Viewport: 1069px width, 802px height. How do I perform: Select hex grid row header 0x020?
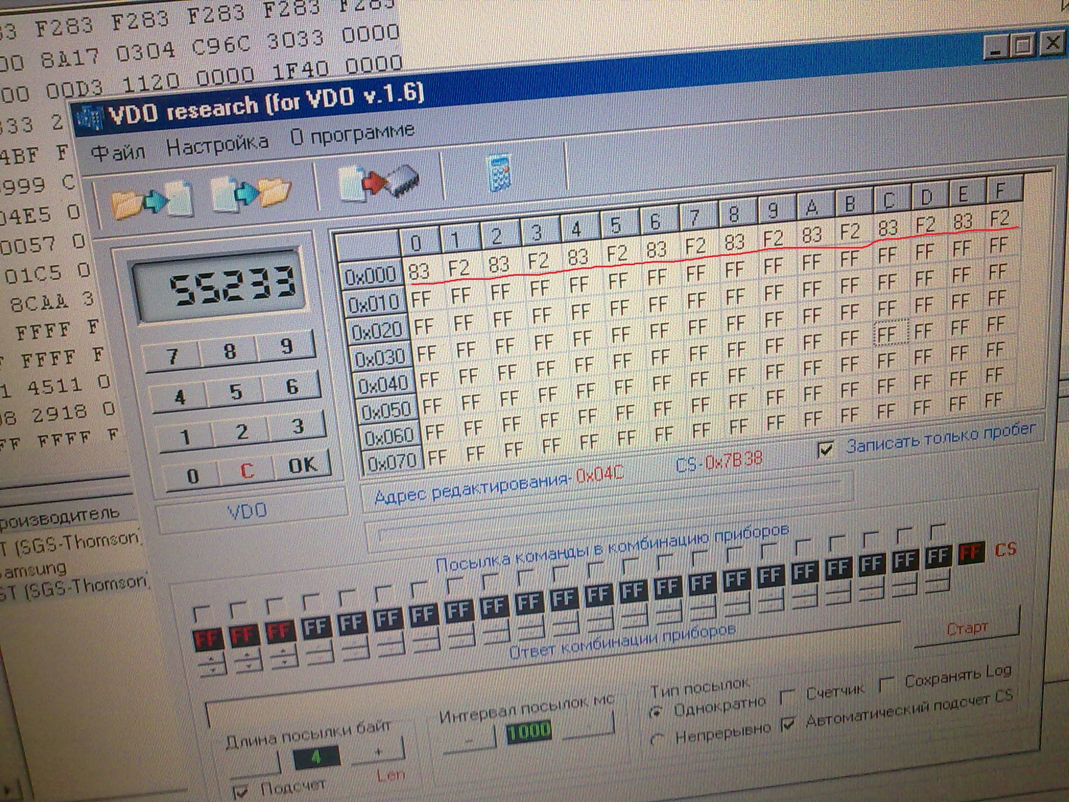pyautogui.click(x=377, y=330)
